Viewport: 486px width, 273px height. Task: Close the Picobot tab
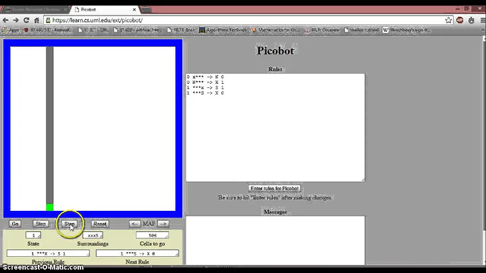click(x=134, y=9)
